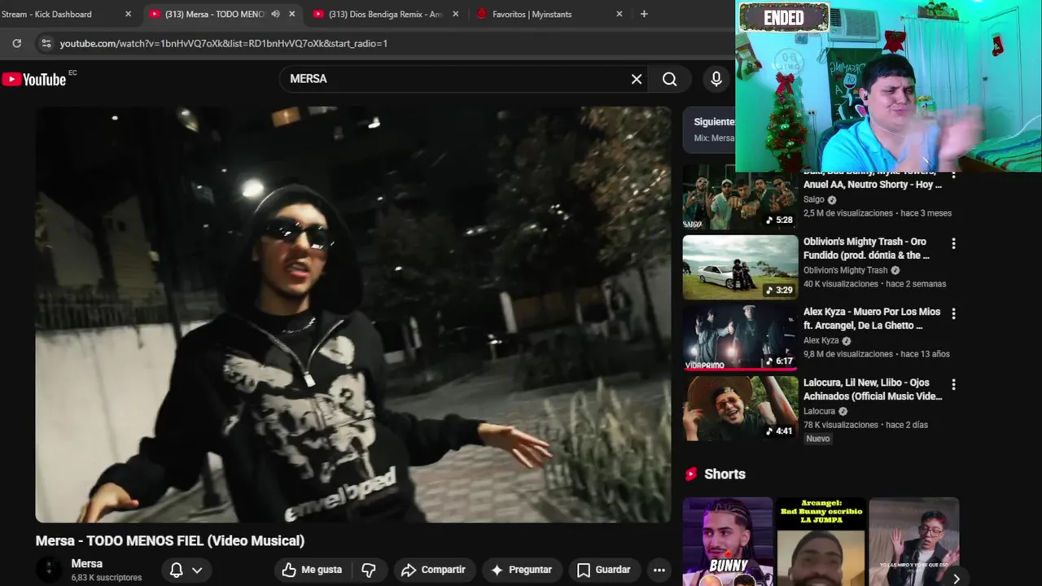Save video with Guardar button

click(603, 570)
